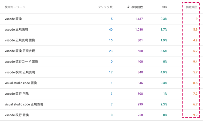Click the 1,080 impressions value
Screen dimensions: 203x122
click(x=139, y=30)
